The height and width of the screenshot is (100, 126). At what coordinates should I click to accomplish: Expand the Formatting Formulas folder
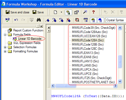(5, 51)
